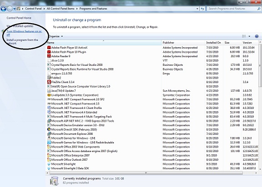Screen dimensions: 262x187
Task: Click Microsoft .NET Framework 4 Extended icon
Action: click(x=49, y=112)
